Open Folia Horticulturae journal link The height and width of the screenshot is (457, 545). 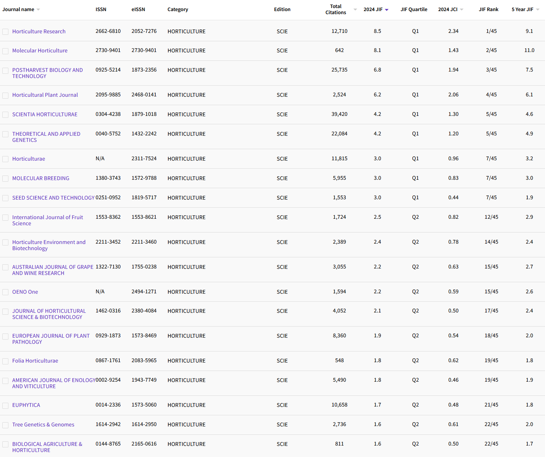pyautogui.click(x=35, y=361)
